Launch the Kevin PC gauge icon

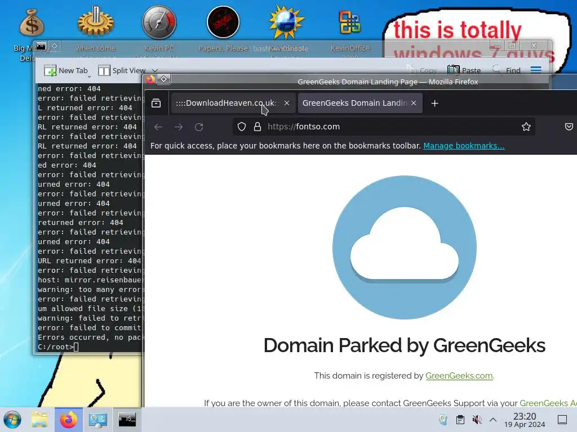pyautogui.click(x=159, y=22)
